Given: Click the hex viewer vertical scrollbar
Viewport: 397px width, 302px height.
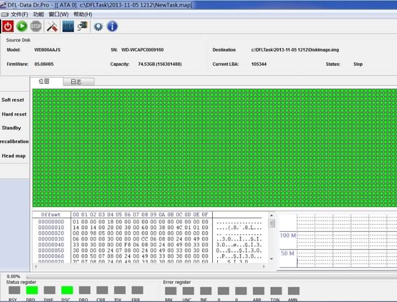Looking at the screenshot, I should click(x=272, y=243).
